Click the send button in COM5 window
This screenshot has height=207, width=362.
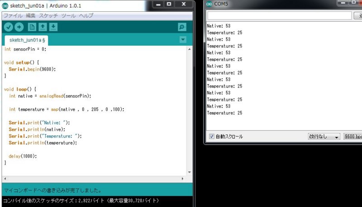point(358,16)
